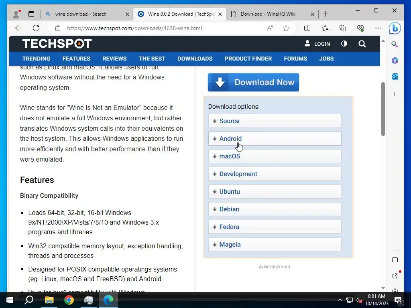Choose the macOS download option
Viewport: 411px width, 308px height.
(x=275, y=156)
